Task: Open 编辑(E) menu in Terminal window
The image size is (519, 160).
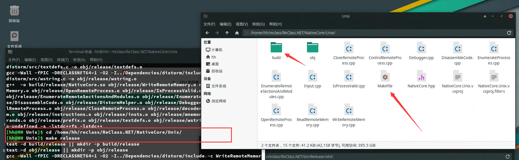Action: click(30, 60)
